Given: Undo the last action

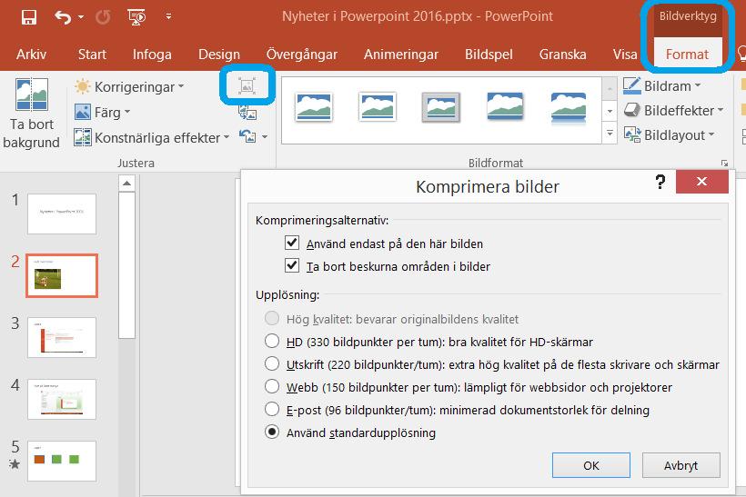Looking at the screenshot, I should point(63,17).
